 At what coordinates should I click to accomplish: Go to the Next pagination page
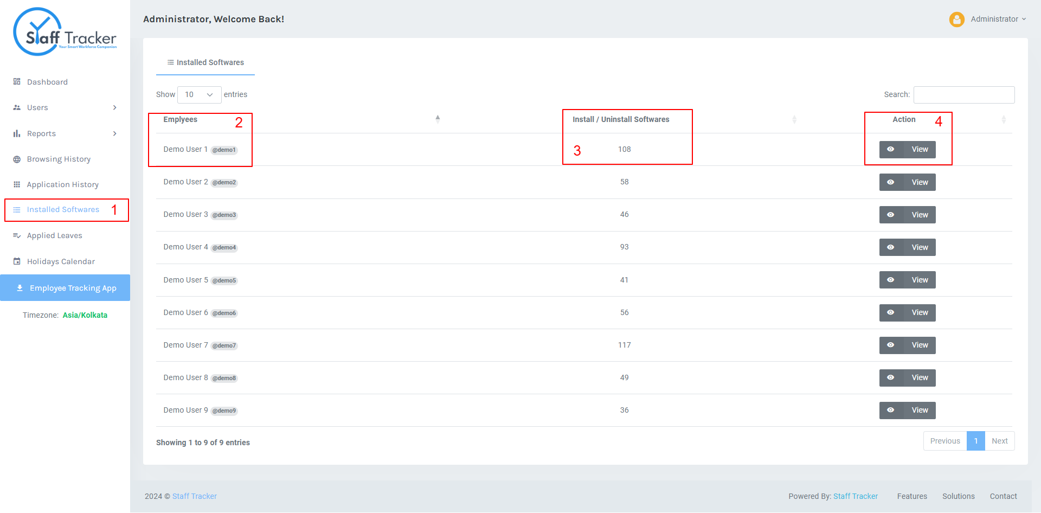1000,441
